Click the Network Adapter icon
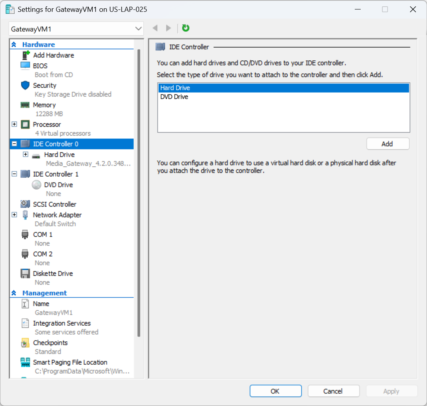Screen dimensions: 427x406 [x=25, y=215]
